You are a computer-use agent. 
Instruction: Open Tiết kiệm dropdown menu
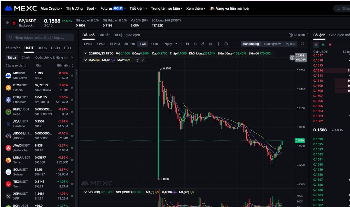coord(138,8)
